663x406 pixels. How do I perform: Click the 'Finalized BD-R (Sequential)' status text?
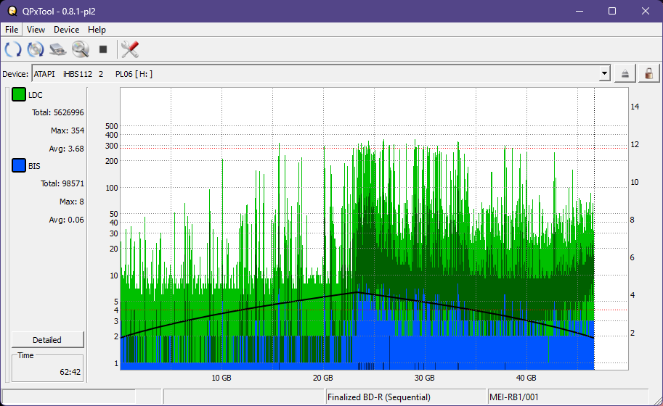click(x=379, y=397)
